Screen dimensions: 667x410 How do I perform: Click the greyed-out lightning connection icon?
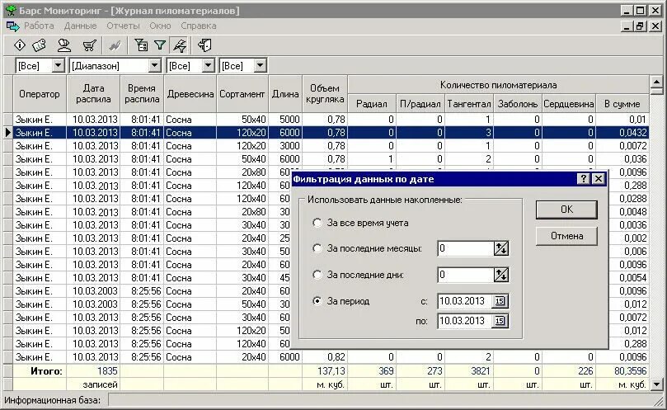pyautogui.click(x=115, y=45)
